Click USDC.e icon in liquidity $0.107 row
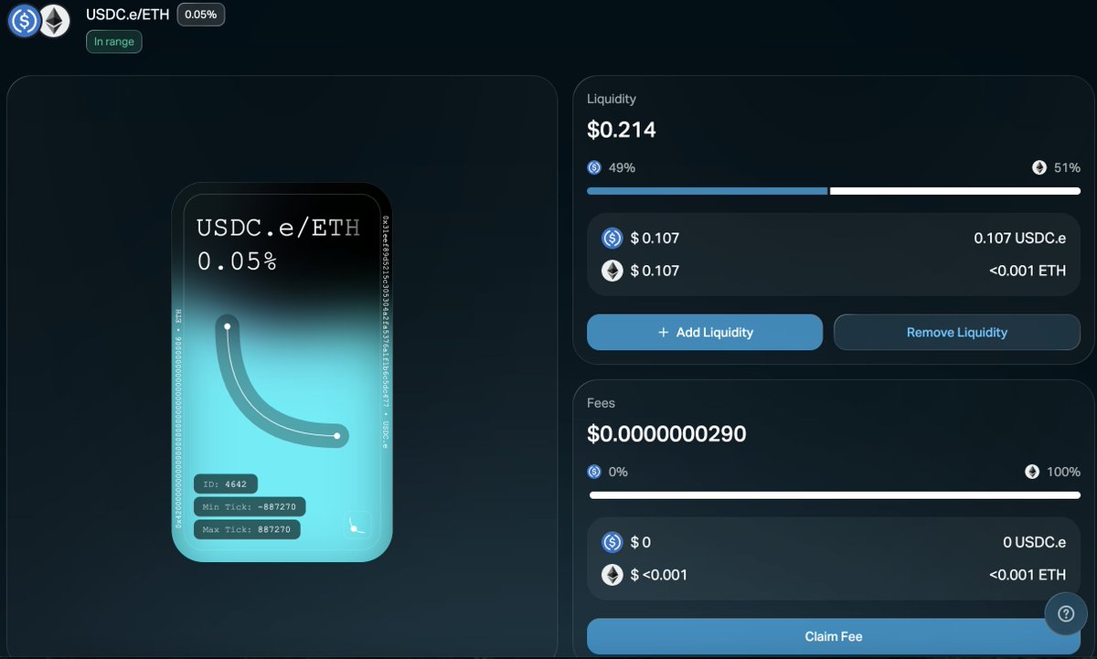Image resolution: width=1097 pixels, height=659 pixels. [612, 239]
